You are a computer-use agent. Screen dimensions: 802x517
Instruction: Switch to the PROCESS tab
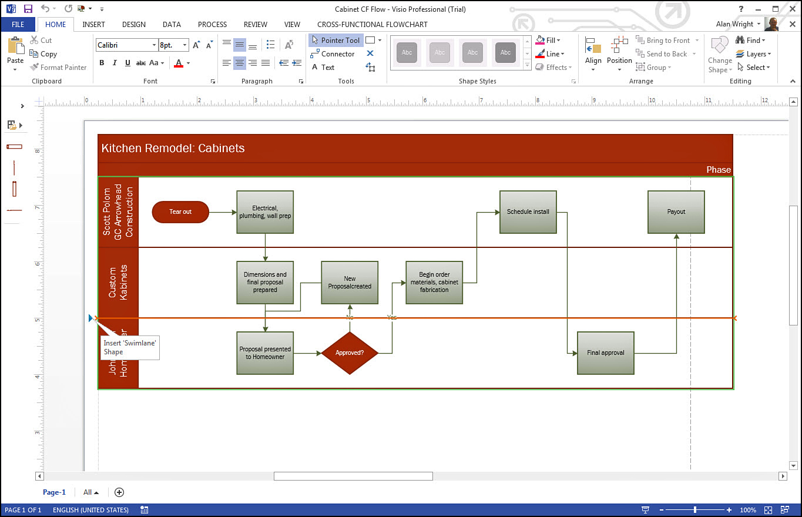(x=212, y=25)
